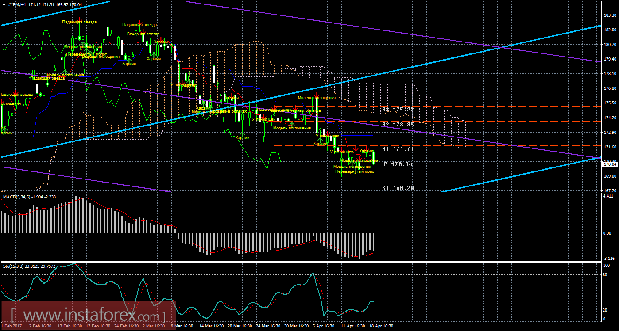The image size is (619, 331).
Task: Select the R2 173.85 resistance label
Action: (398, 125)
